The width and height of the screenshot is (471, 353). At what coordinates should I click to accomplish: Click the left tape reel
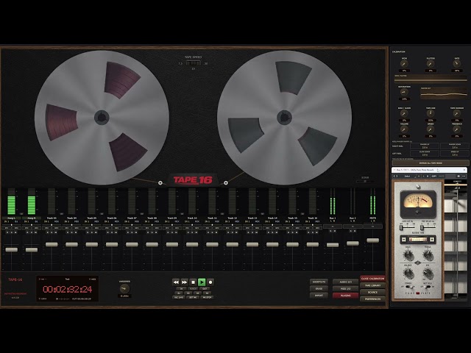point(102,118)
